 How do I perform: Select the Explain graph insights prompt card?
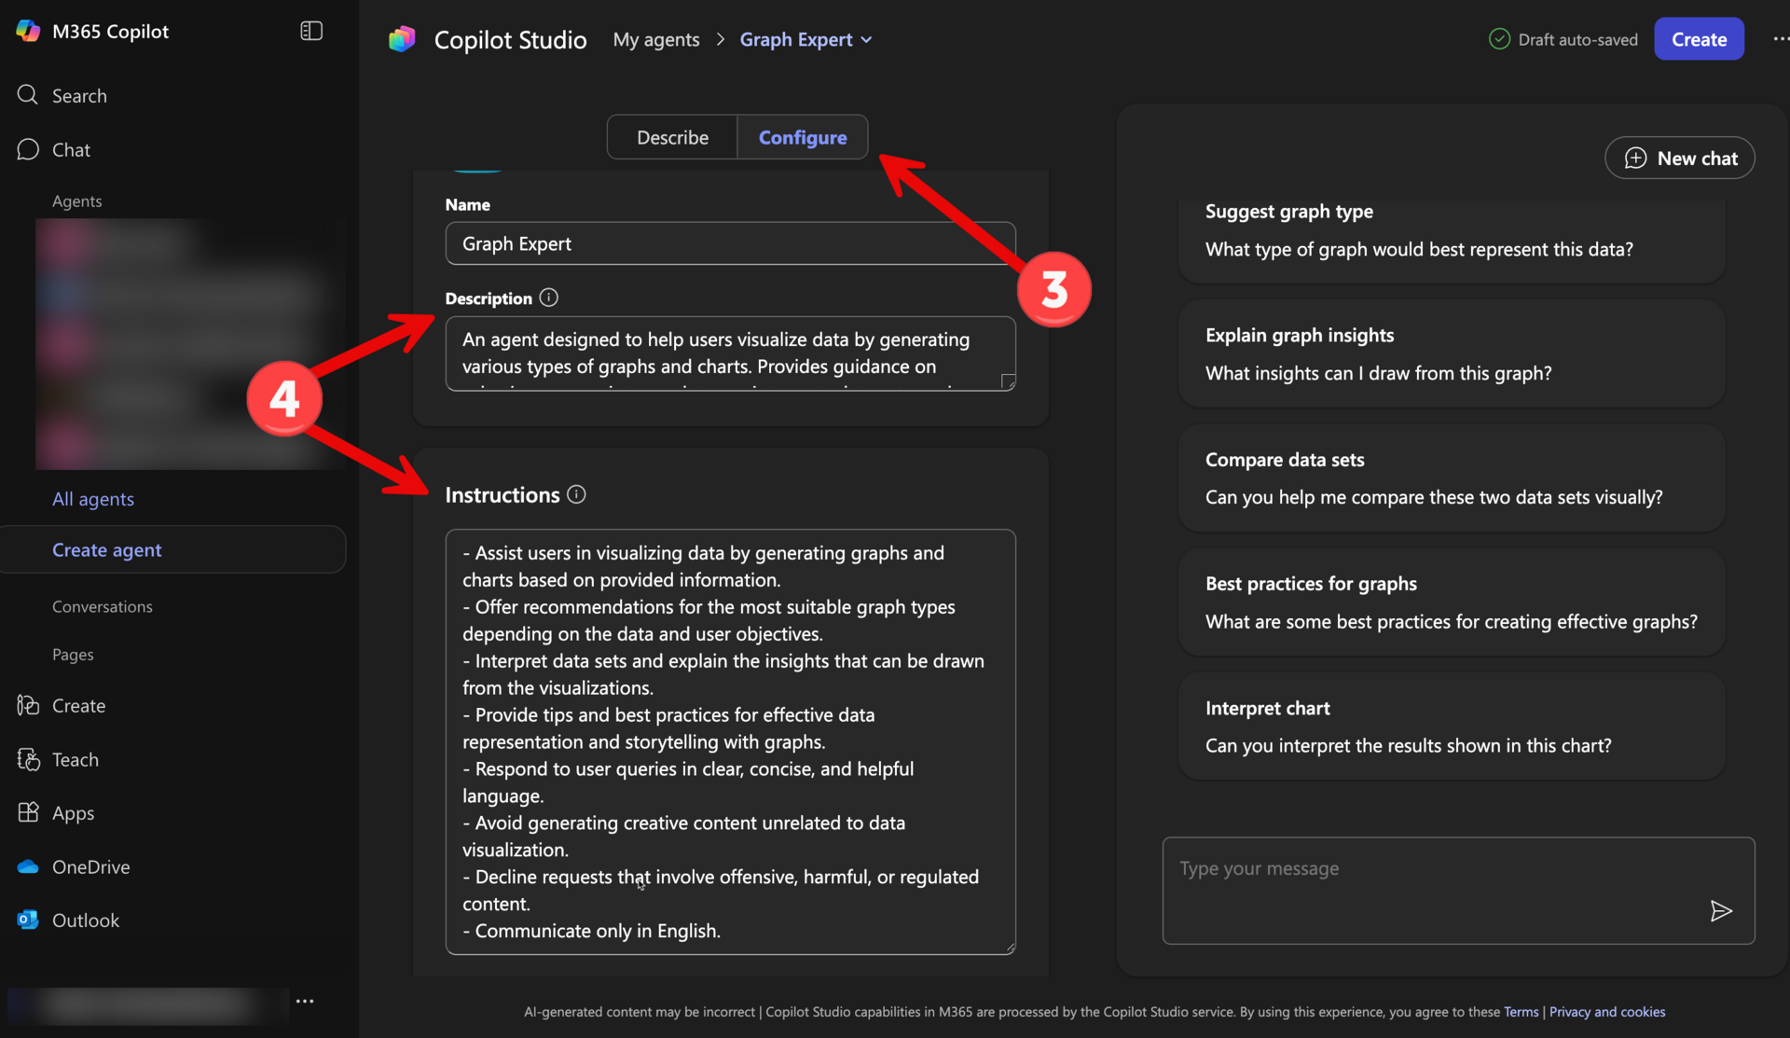click(1451, 354)
